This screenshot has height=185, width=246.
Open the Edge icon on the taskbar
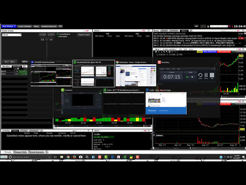(x=112, y=157)
